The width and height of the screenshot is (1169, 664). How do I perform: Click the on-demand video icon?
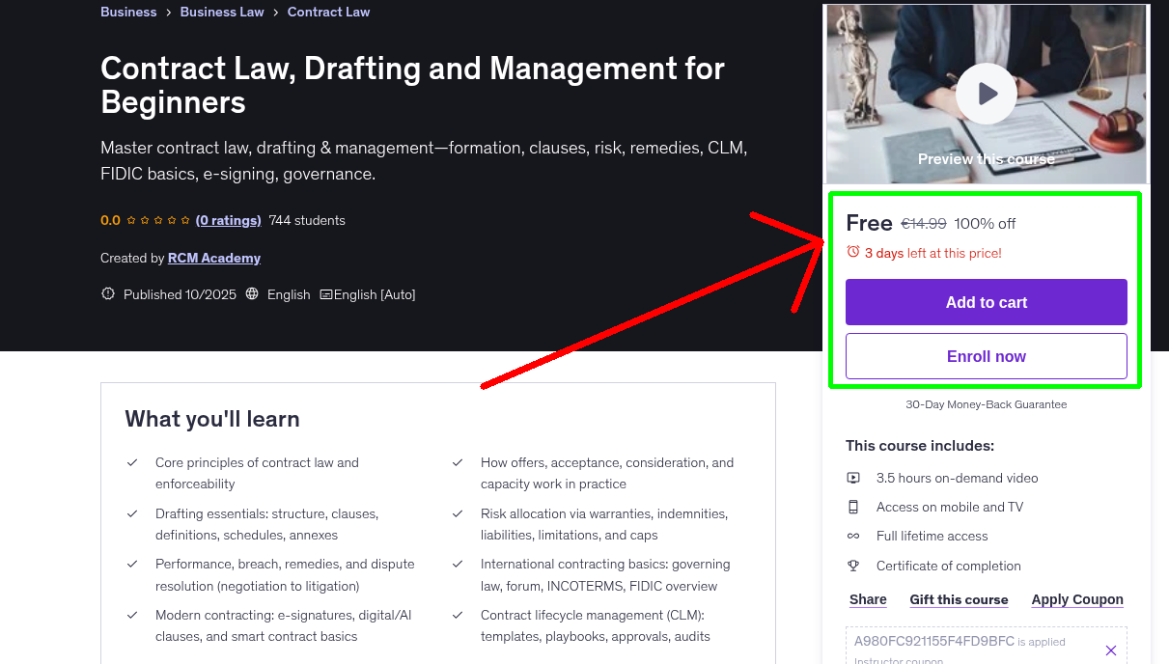(853, 478)
